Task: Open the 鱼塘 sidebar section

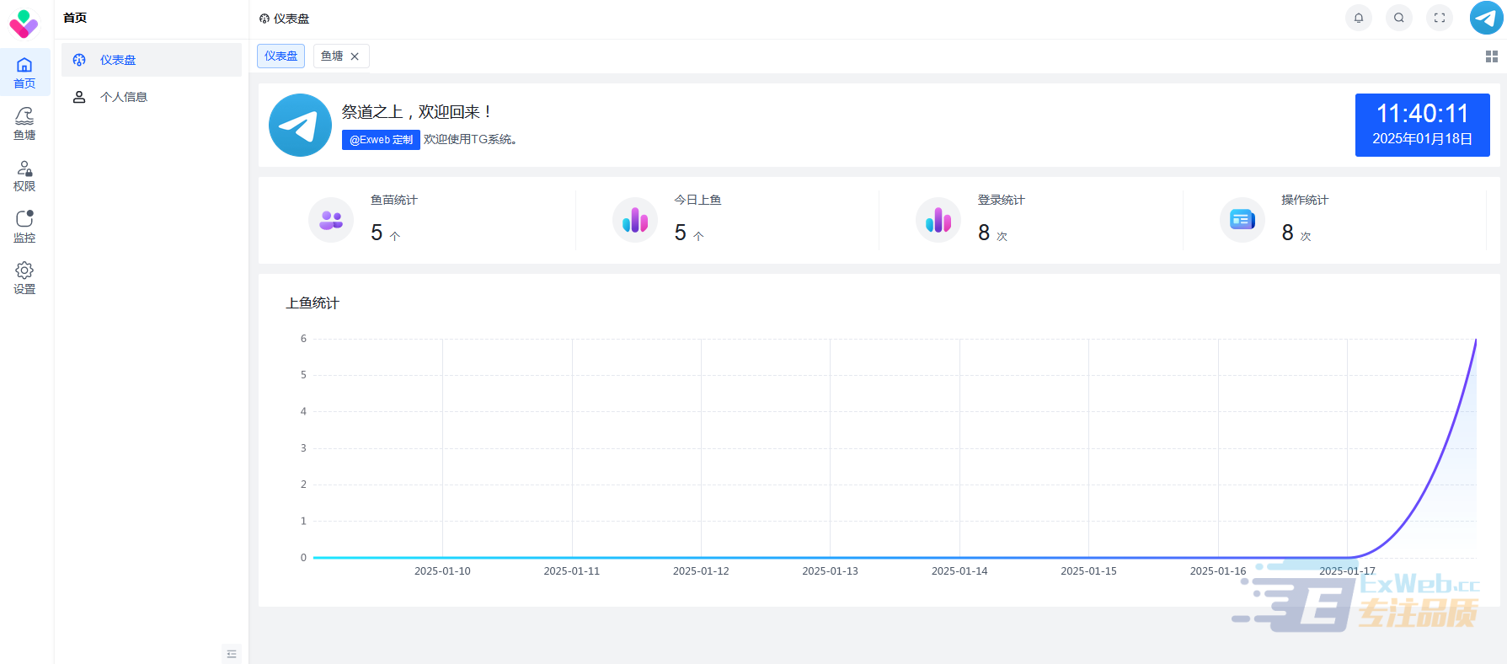Action: (24, 124)
